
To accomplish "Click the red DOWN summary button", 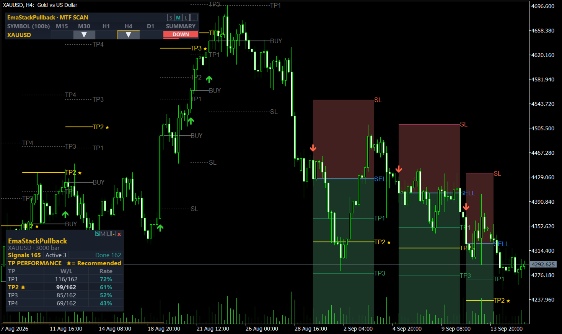I will click(x=181, y=34).
